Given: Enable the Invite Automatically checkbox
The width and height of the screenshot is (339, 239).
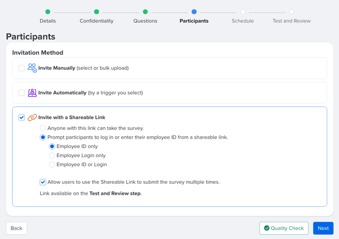Looking at the screenshot, I should click(x=22, y=93).
